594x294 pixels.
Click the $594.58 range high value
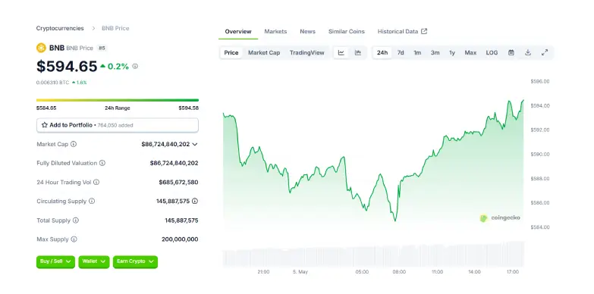189,108
